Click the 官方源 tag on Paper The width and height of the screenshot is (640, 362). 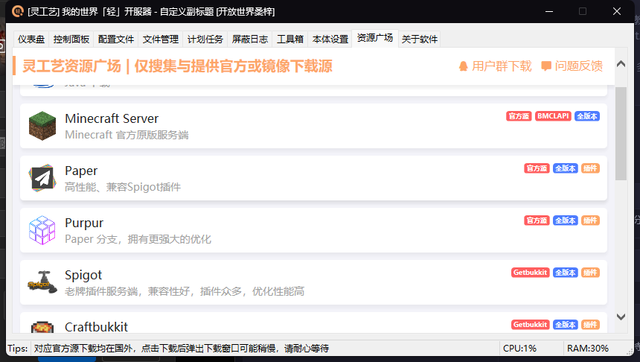[x=537, y=168]
